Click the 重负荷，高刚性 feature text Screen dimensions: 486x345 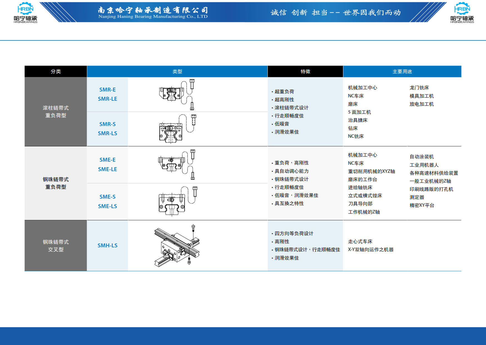pyautogui.click(x=291, y=163)
